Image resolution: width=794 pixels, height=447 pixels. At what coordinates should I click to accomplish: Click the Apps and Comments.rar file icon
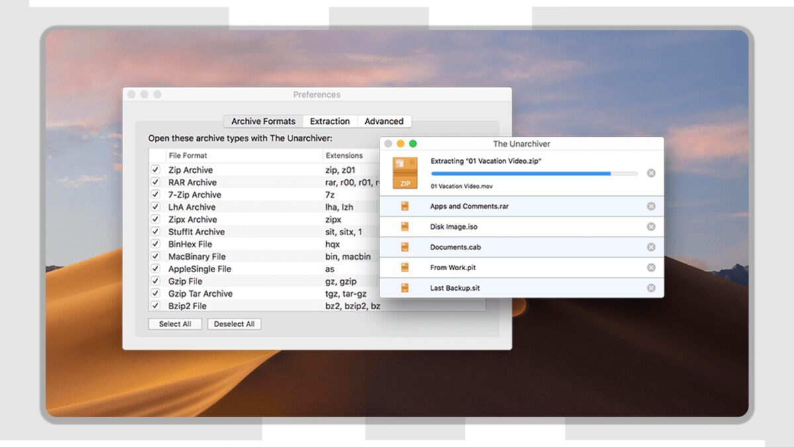[x=405, y=206]
